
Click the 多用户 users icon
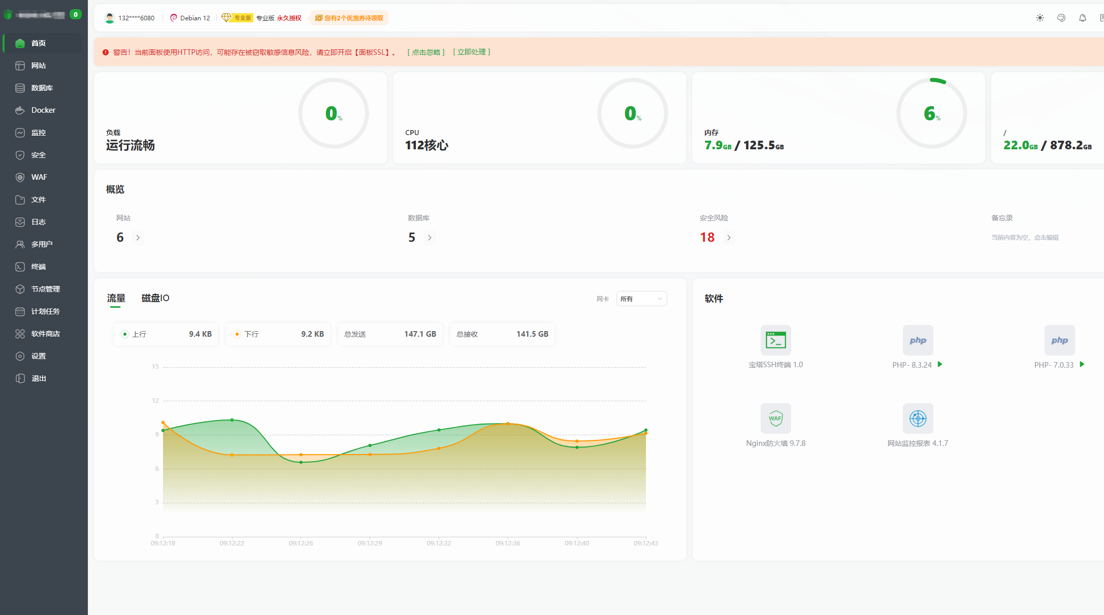click(20, 244)
